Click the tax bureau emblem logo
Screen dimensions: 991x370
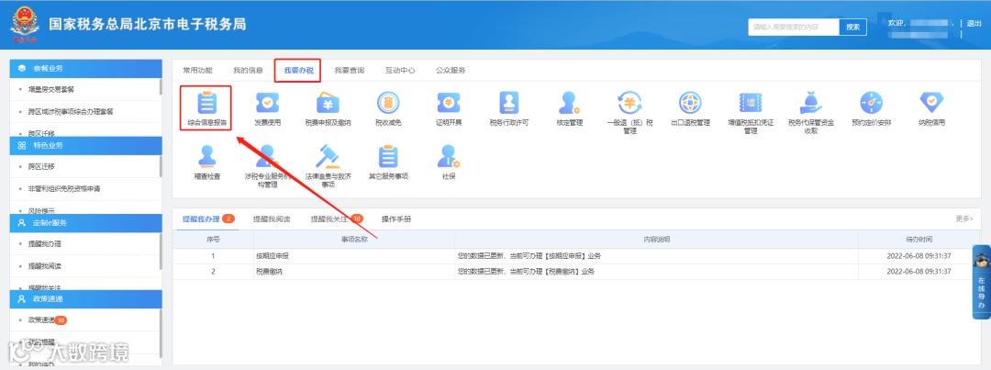click(x=24, y=25)
